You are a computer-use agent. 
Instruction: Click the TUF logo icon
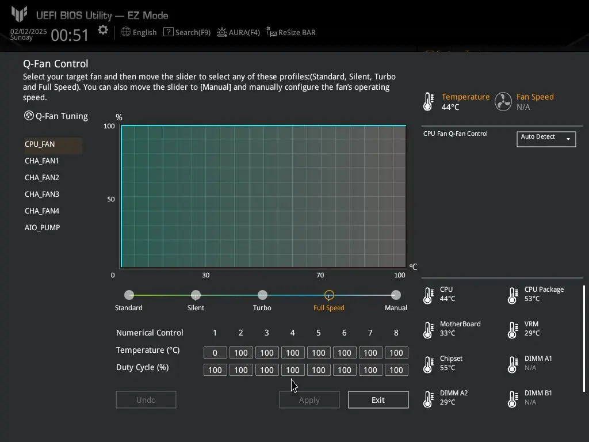(x=19, y=14)
